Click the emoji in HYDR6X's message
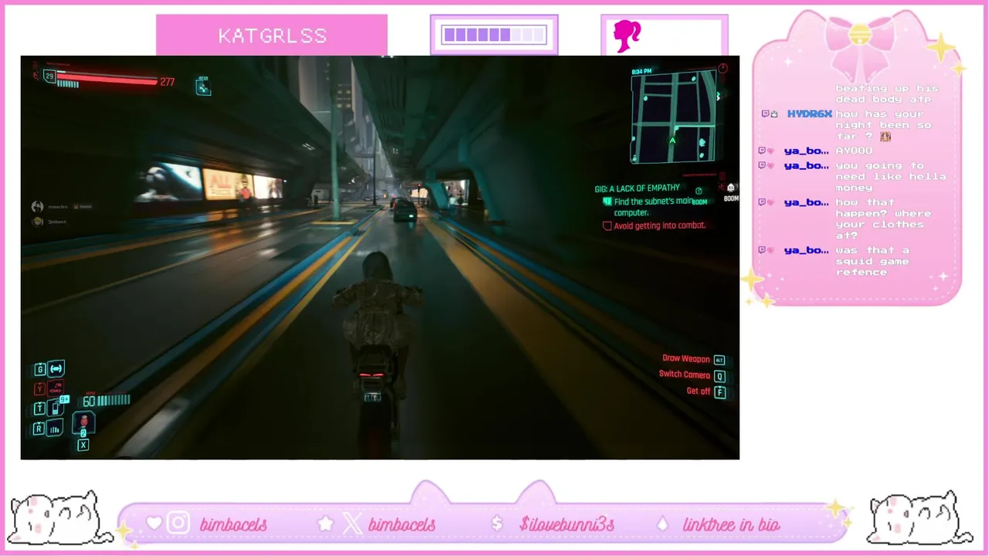The height and width of the screenshot is (556, 989). (x=885, y=137)
